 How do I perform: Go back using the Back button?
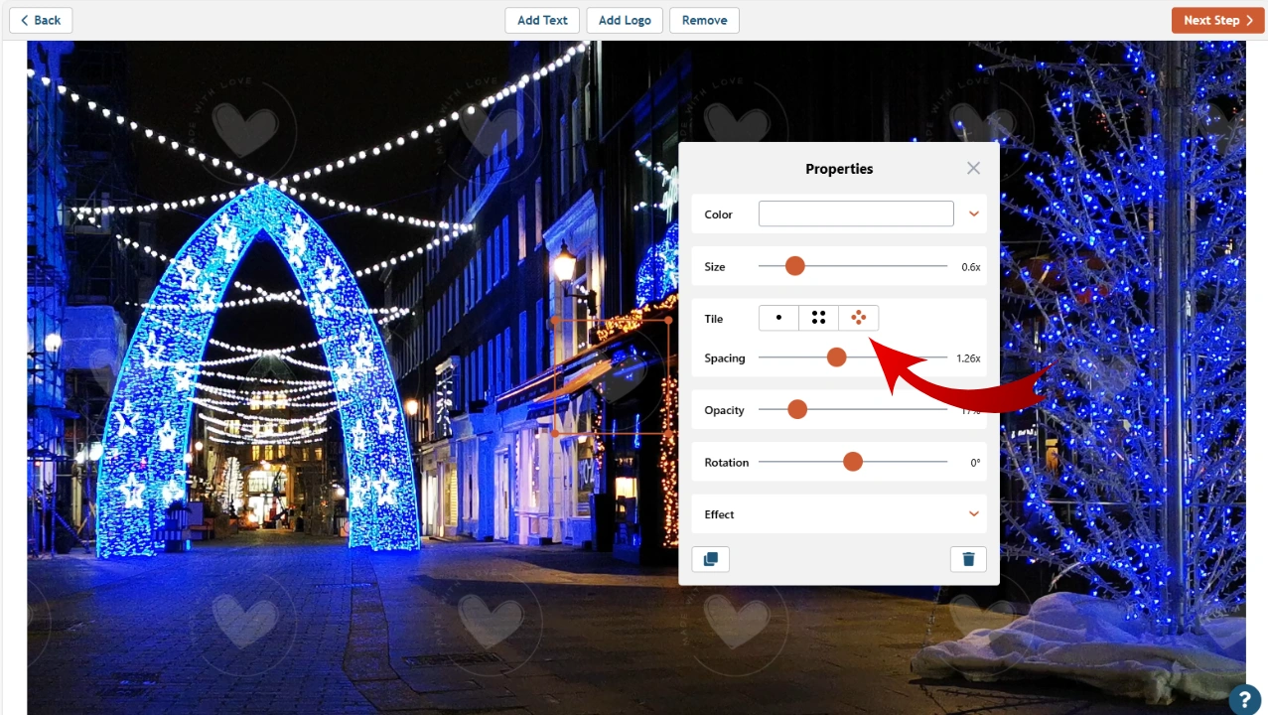[40, 20]
